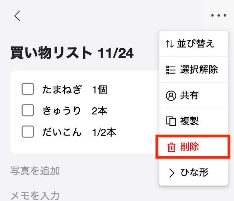Tick the きゅうり 2本 checkbox
The image size is (234, 201).
pyautogui.click(x=28, y=110)
